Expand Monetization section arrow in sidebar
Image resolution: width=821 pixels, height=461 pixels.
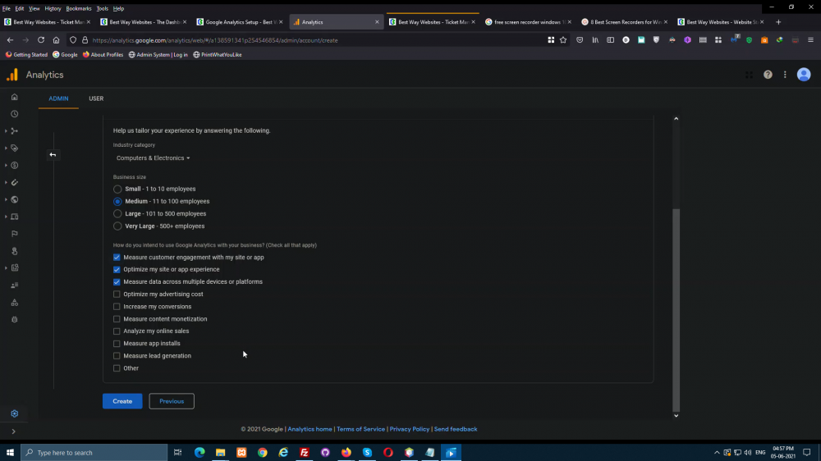pyautogui.click(x=6, y=166)
